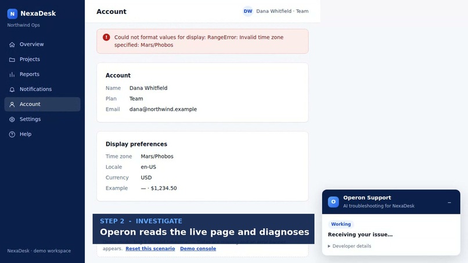The height and width of the screenshot is (263, 468).
Task: Click the USD currency value
Action: pyautogui.click(x=146, y=177)
